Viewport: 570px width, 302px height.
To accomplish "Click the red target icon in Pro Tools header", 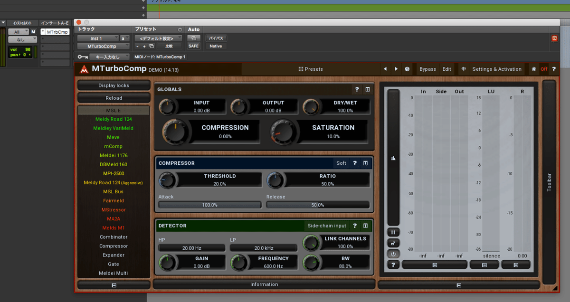I will tap(554, 38).
